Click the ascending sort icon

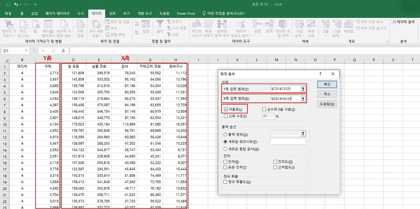[x=137, y=24]
